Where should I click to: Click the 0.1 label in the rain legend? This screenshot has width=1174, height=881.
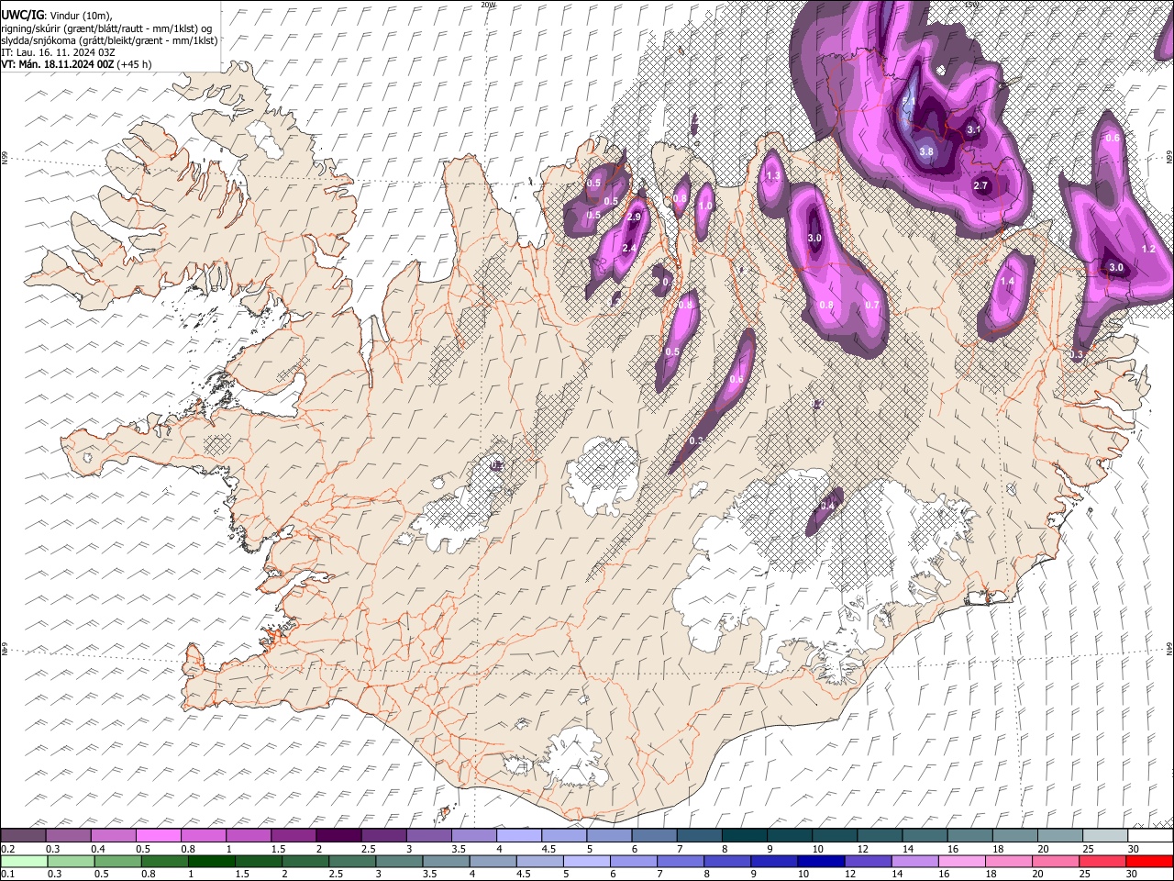(x=8, y=874)
